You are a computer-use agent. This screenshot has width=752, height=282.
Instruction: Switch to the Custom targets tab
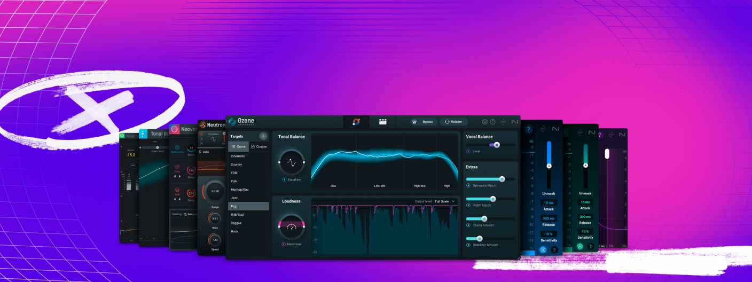tap(259, 146)
